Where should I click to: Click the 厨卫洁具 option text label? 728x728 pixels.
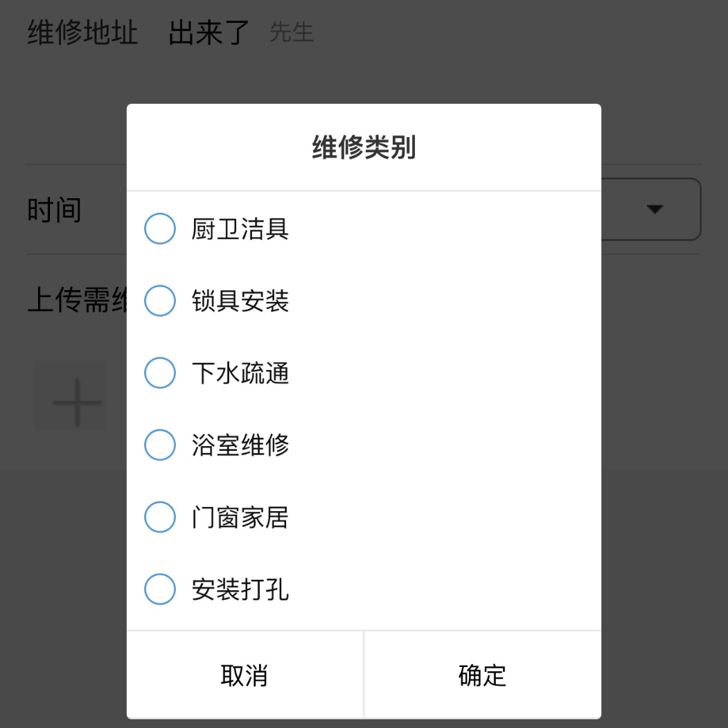tap(240, 229)
